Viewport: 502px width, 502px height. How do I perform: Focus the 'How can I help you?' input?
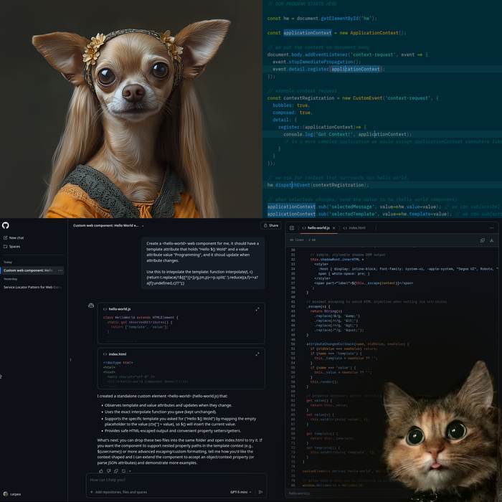coord(172,479)
